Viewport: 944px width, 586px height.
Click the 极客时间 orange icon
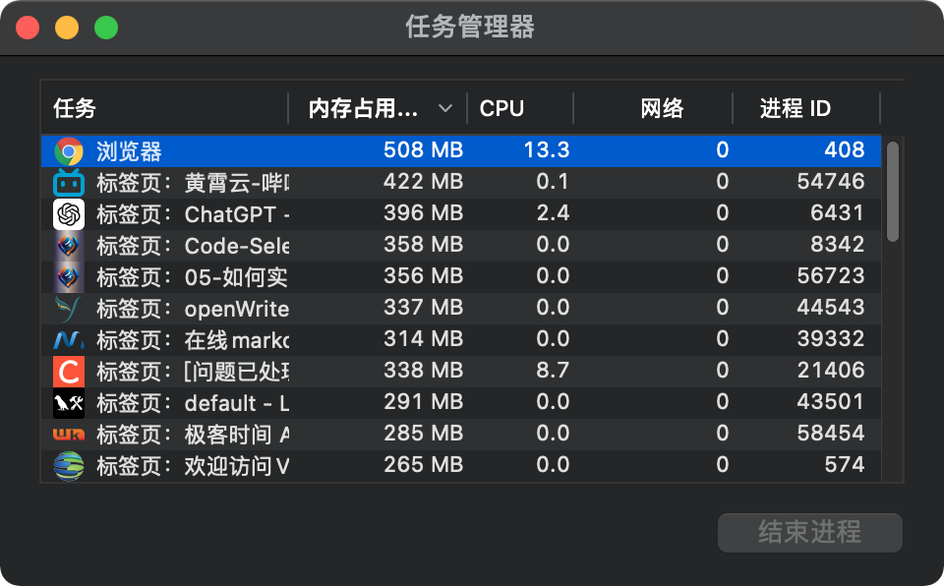pos(69,434)
